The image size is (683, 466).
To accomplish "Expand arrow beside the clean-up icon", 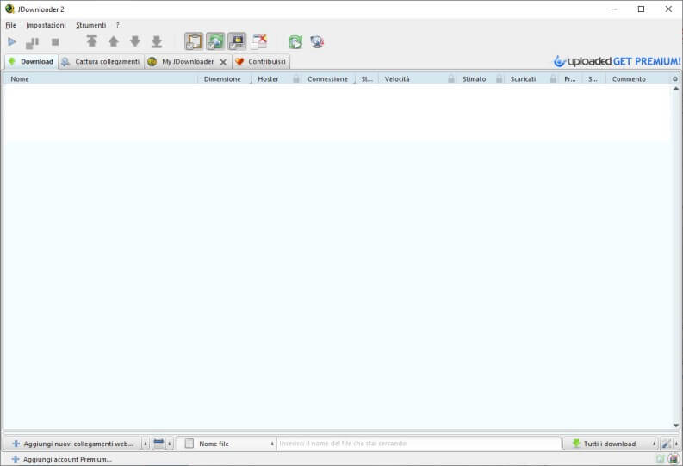I will (170, 444).
